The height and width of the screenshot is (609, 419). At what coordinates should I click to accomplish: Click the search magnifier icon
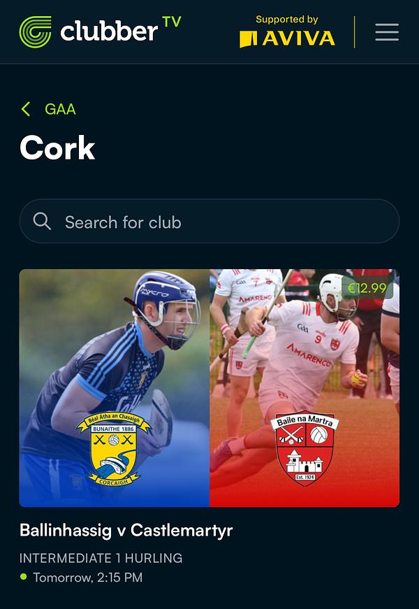42,222
